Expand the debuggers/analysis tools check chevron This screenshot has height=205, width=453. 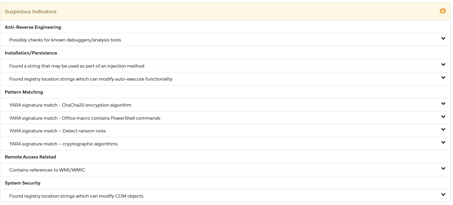tap(443, 39)
